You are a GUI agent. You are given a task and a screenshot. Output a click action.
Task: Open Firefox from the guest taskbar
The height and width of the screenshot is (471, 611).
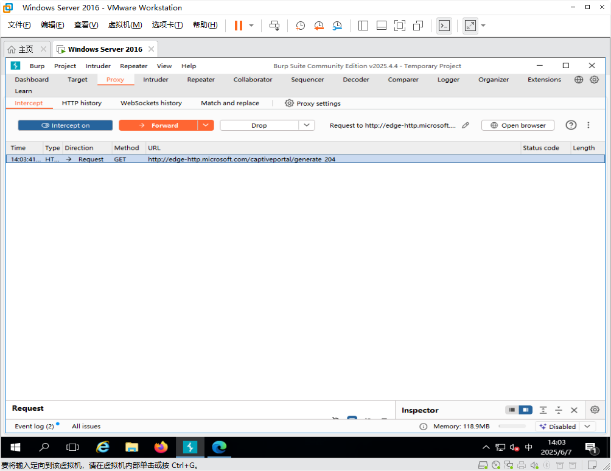tap(161, 447)
